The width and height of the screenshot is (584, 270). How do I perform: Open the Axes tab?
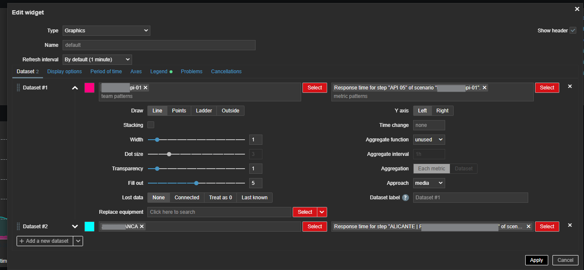point(136,72)
